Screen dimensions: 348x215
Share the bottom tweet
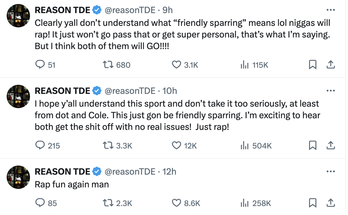click(330, 203)
